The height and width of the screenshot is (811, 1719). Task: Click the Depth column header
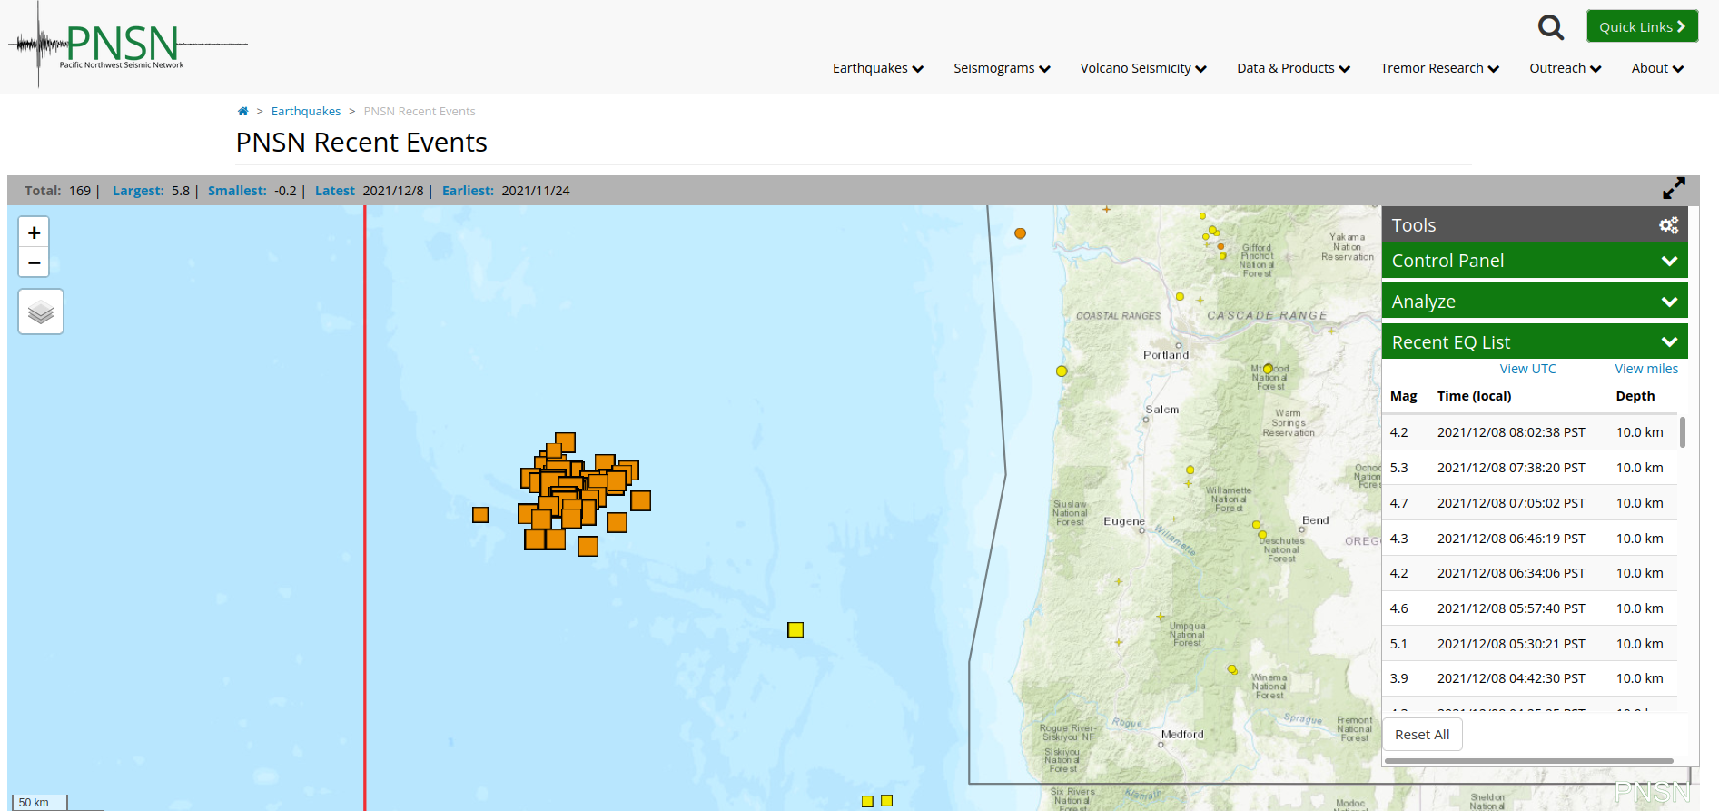(1635, 396)
